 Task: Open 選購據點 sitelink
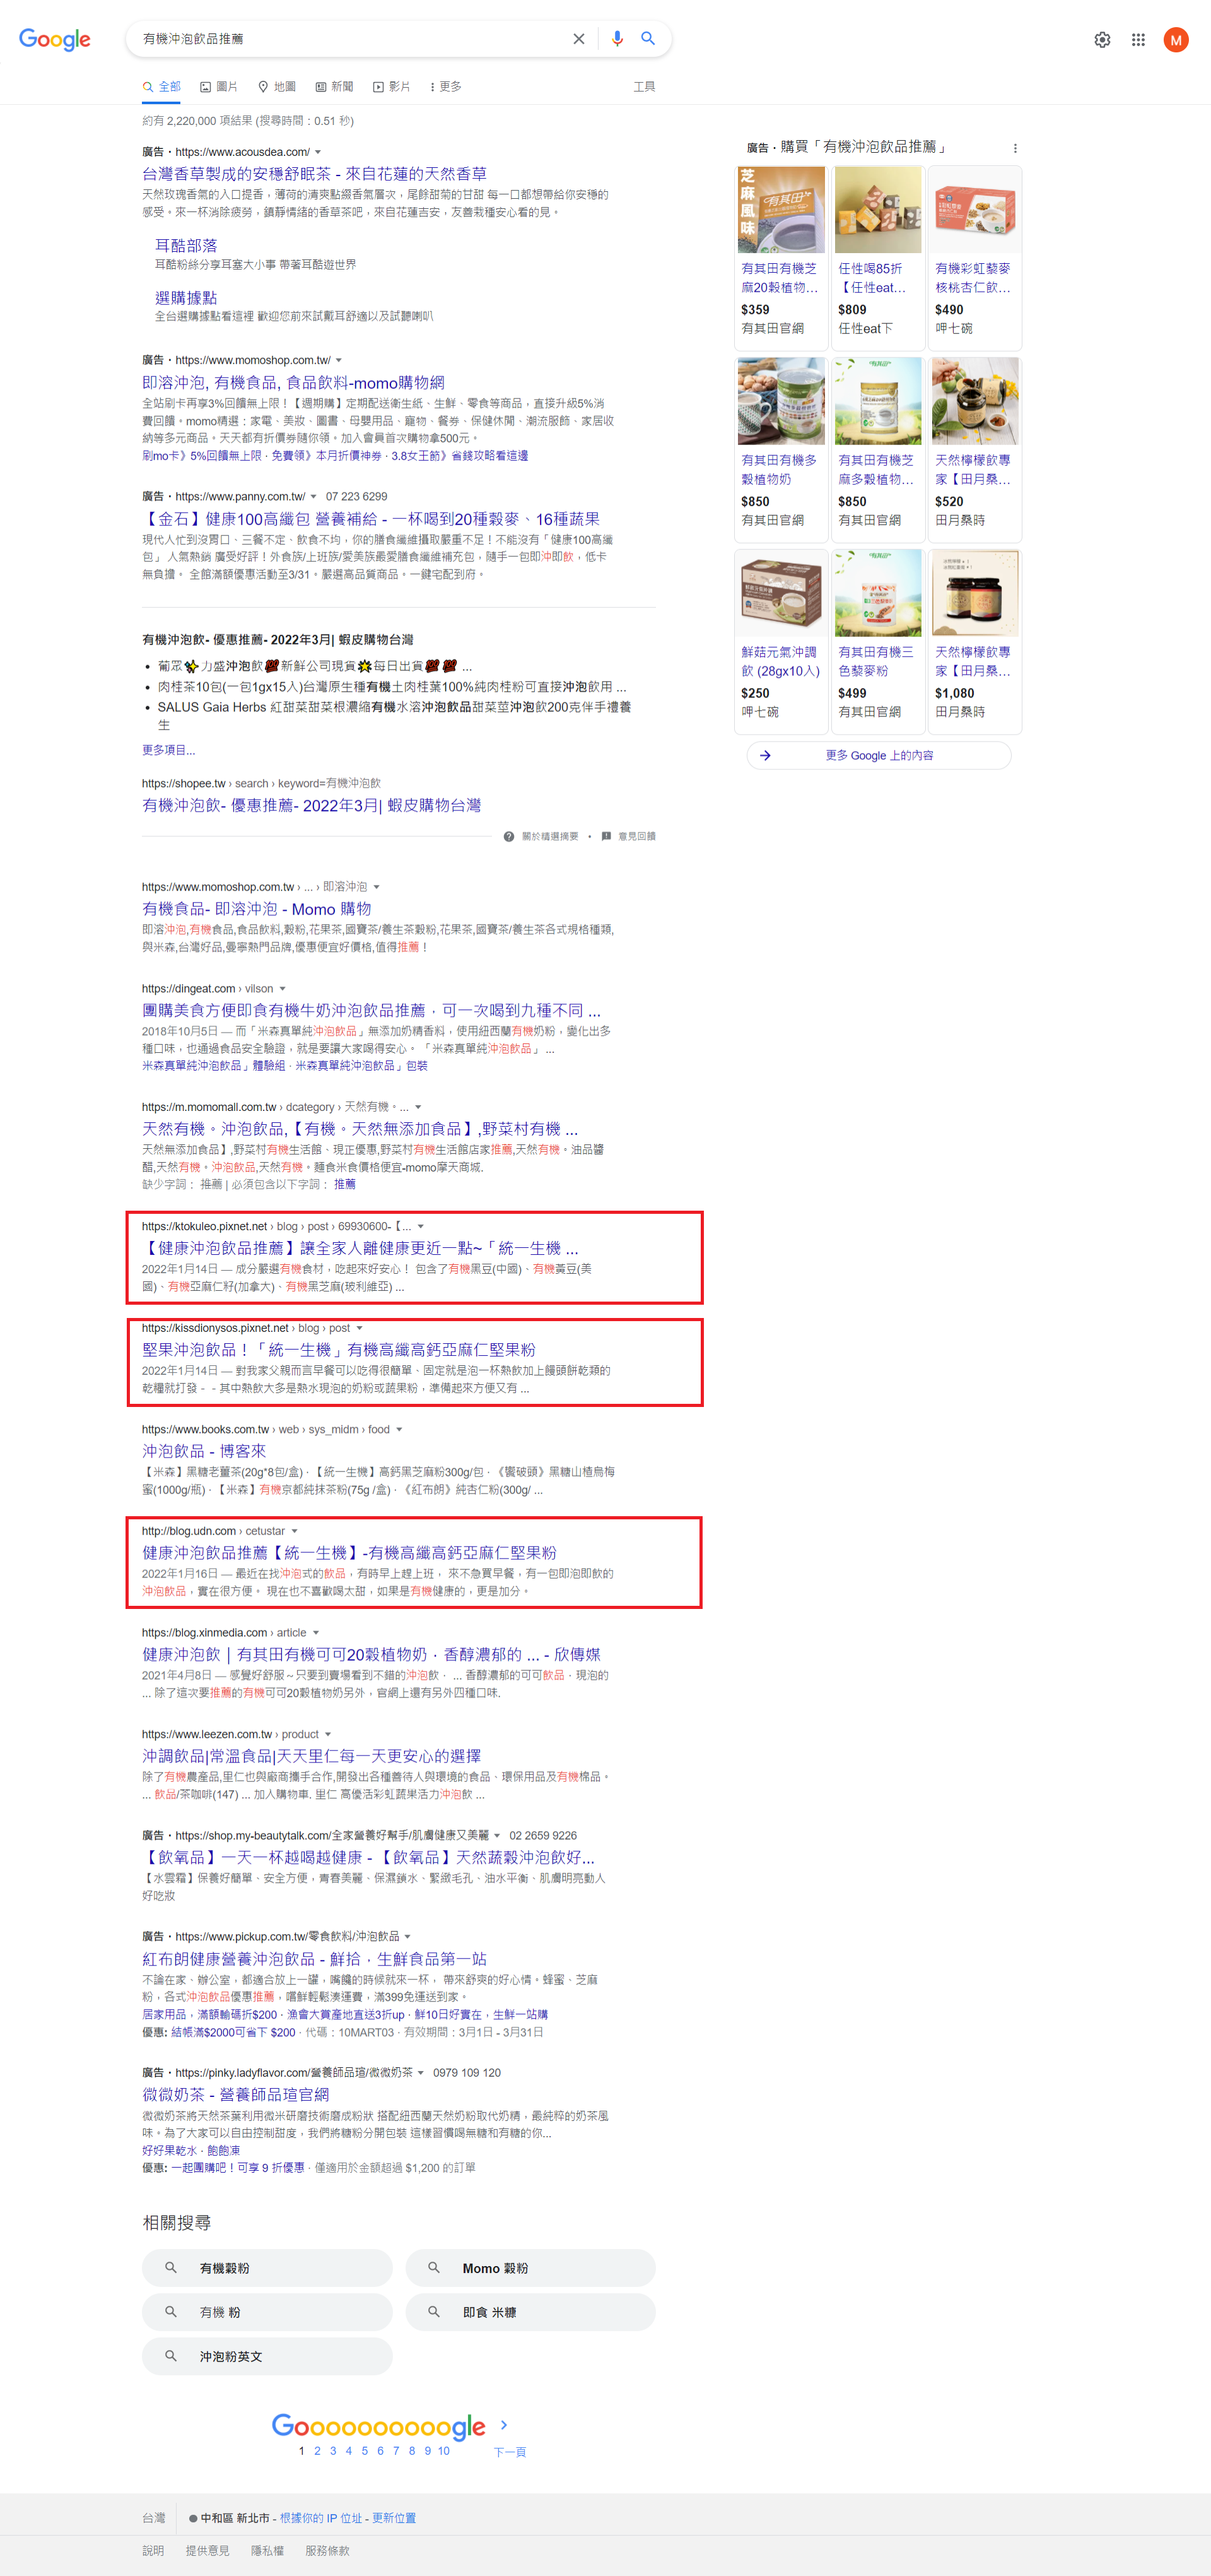(x=186, y=298)
